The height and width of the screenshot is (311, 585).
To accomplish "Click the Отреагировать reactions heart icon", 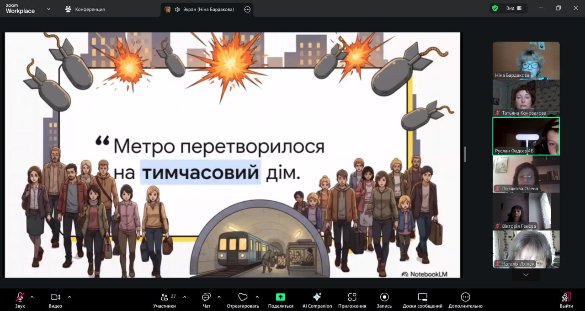I will pos(243,297).
